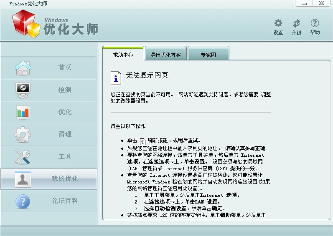Open 检测 in the sidebar
Image resolution: width=333 pixels, height=236 pixels.
48,90
